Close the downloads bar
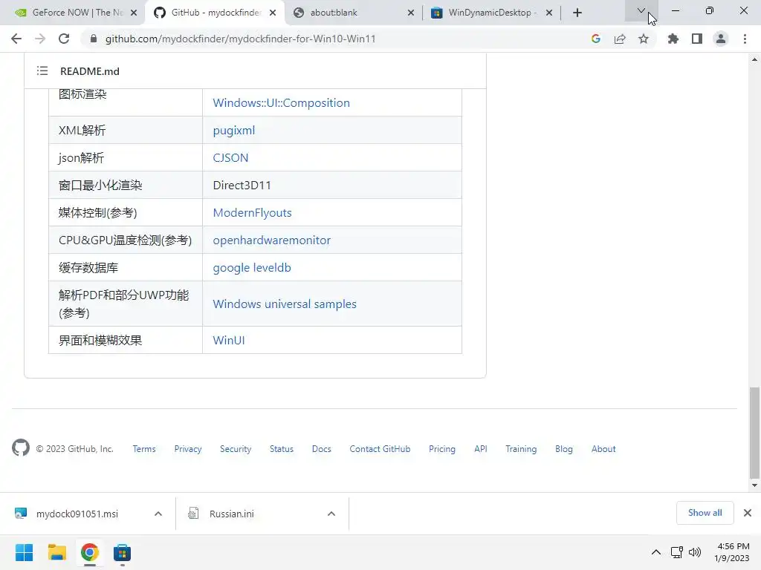The width and height of the screenshot is (761, 570). 748,513
